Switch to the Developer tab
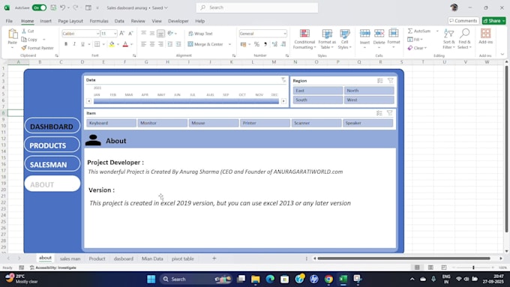Screen dimensions: 510x287 coord(178,21)
